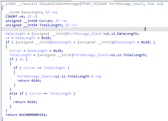Click v4 in the TotalLength store statement
168x121 pixels.
tap(97, 76)
